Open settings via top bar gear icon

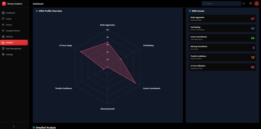coord(244,4)
